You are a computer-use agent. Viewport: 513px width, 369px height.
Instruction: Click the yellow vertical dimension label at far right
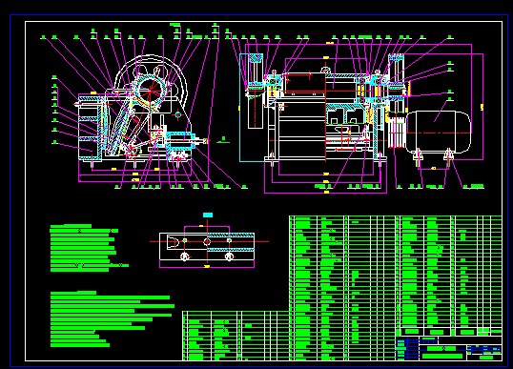[482, 107]
